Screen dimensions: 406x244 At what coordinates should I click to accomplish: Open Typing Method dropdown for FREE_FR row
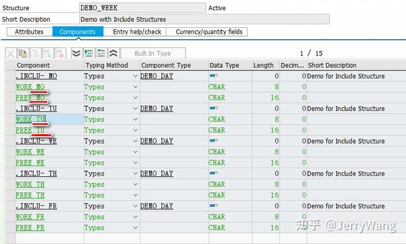coord(135,228)
